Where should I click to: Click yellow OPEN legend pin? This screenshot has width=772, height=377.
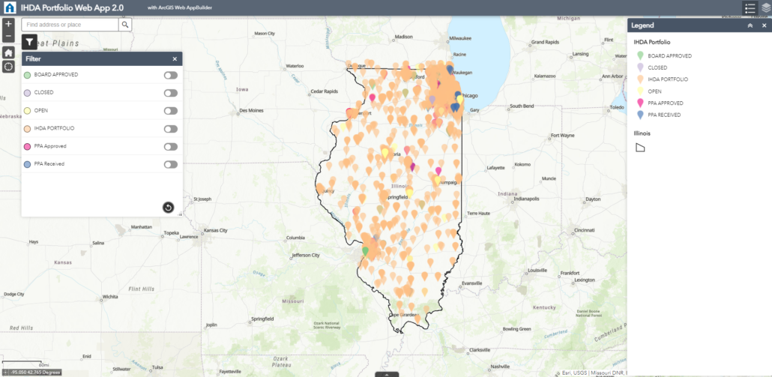[x=640, y=91]
